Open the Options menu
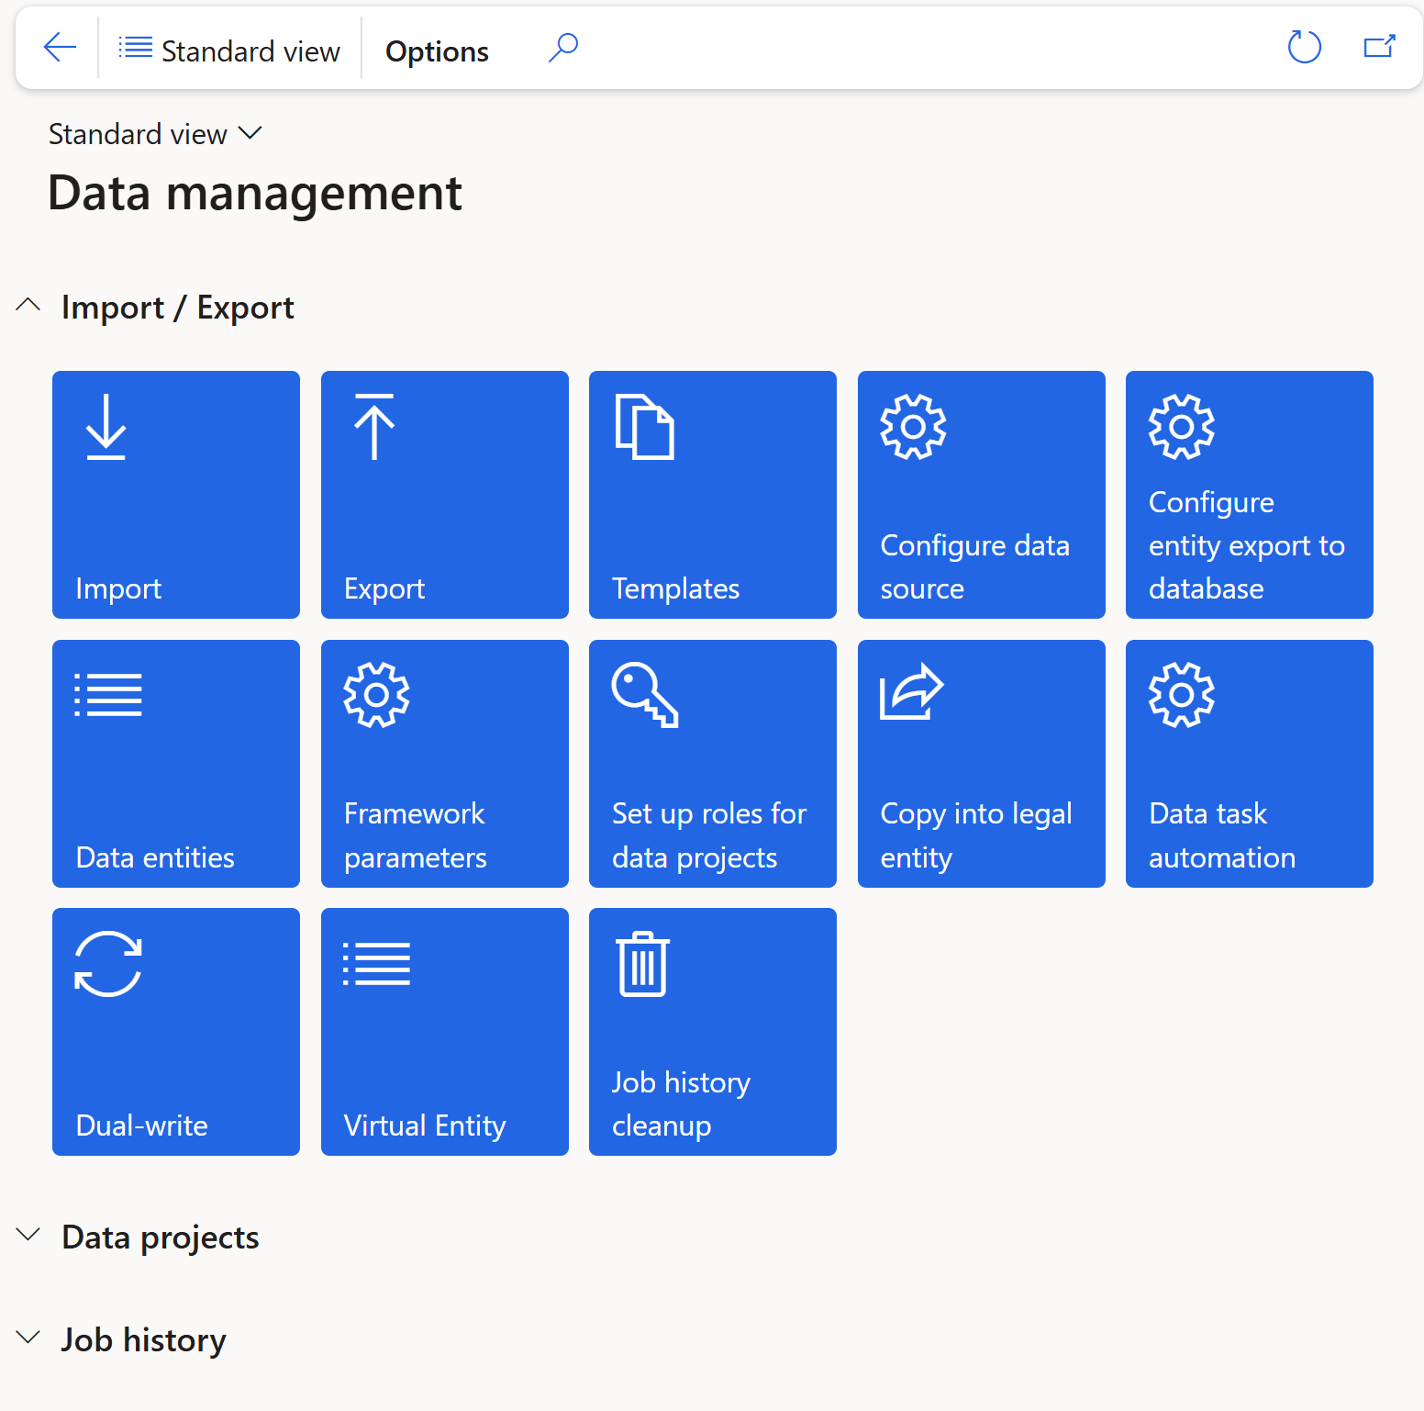 [x=437, y=51]
